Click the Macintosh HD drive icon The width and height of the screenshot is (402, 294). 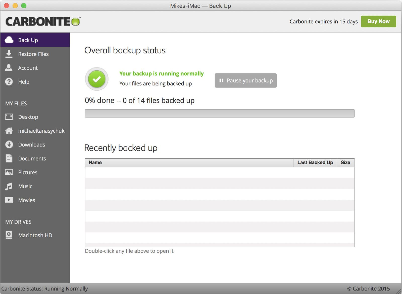9,235
